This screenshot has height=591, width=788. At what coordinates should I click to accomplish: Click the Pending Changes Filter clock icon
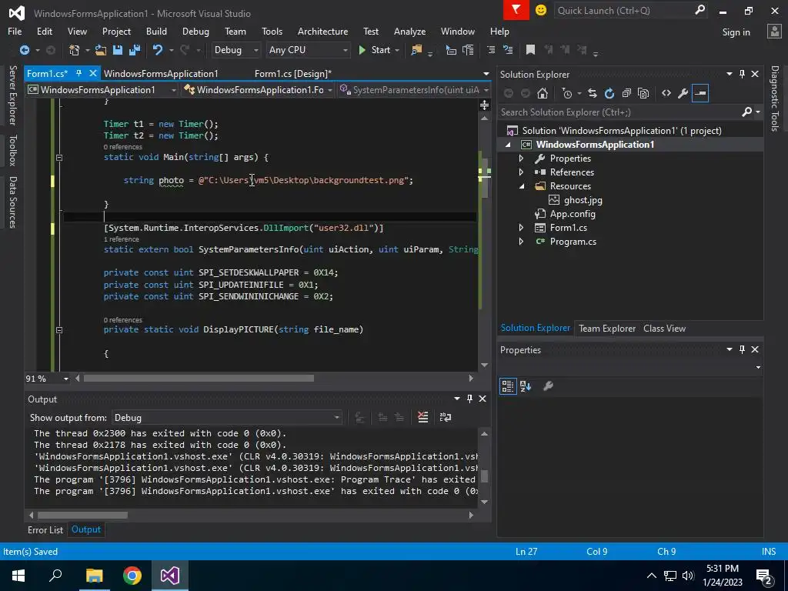click(567, 93)
